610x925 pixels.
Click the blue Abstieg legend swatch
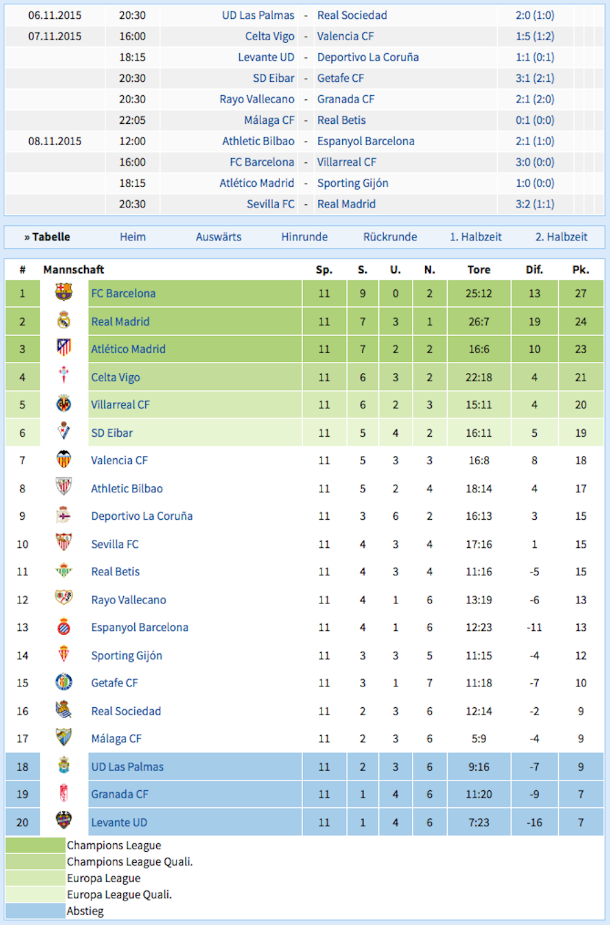[x=35, y=911]
